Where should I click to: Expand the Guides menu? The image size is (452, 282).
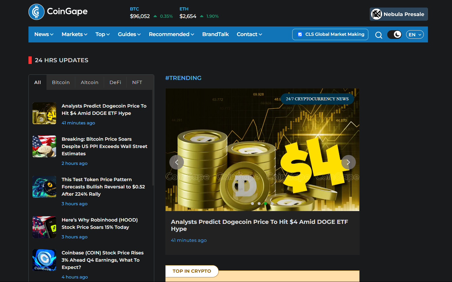pos(129,34)
